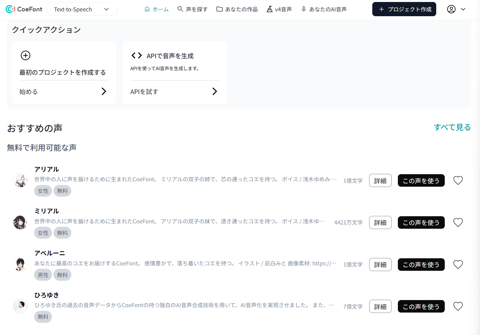The width and height of the screenshot is (480, 335).
Task: Click the APIで音声を生成 code icon
Action: click(137, 55)
